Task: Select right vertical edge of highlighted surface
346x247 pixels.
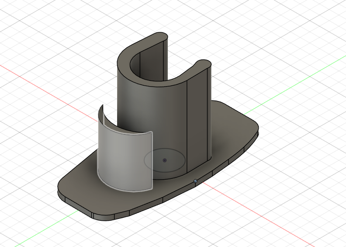Action: [152, 160]
